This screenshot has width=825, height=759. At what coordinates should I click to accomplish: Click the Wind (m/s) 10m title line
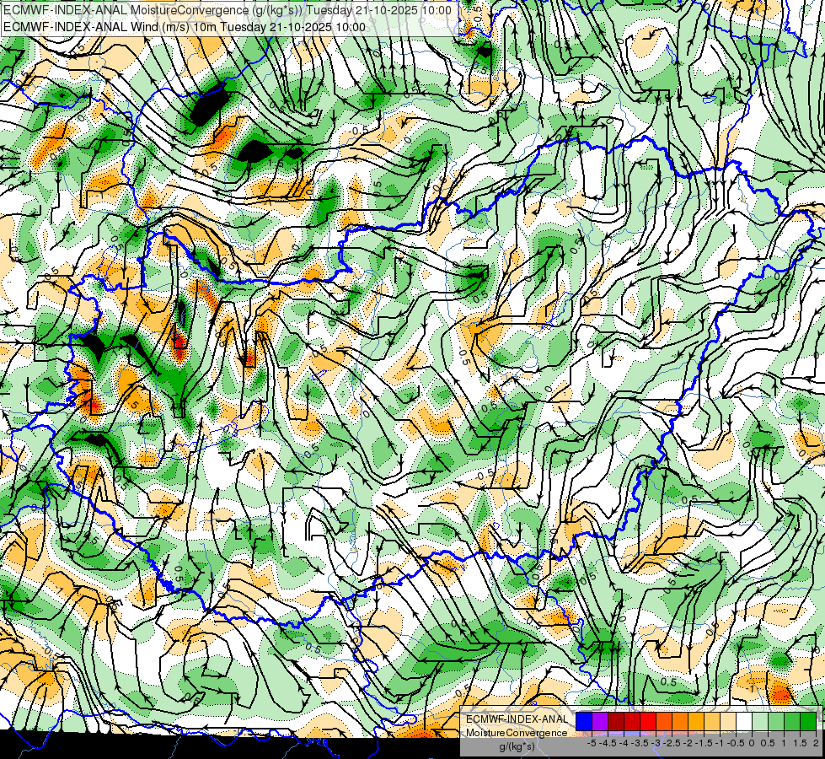tap(185, 27)
